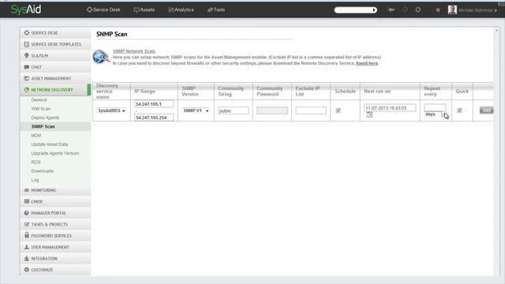
Task: Select Deploy Agents in sidebar
Action: 45,118
